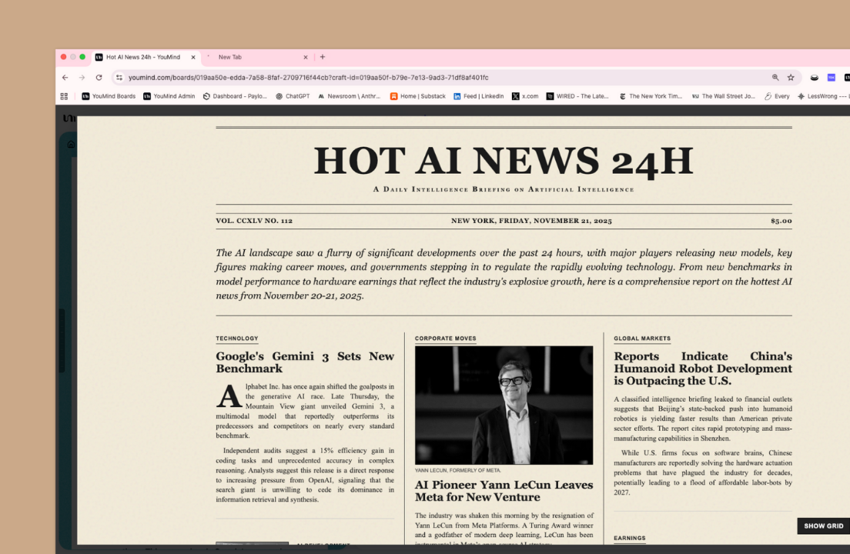Click the $5.00 price text

(781, 221)
